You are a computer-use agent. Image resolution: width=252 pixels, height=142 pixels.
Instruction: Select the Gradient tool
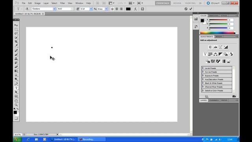tap(16, 71)
